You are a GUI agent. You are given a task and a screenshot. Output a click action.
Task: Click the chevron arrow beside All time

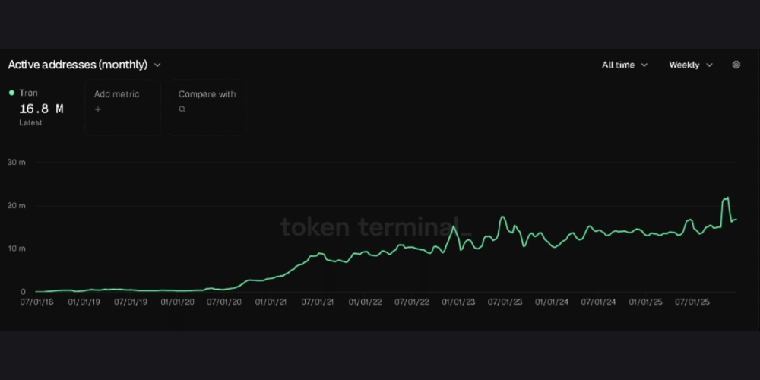point(644,65)
